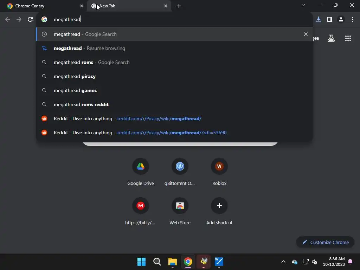The height and width of the screenshot is (270, 360).
Task: Open a new tab with the plus button
Action: 179,6
